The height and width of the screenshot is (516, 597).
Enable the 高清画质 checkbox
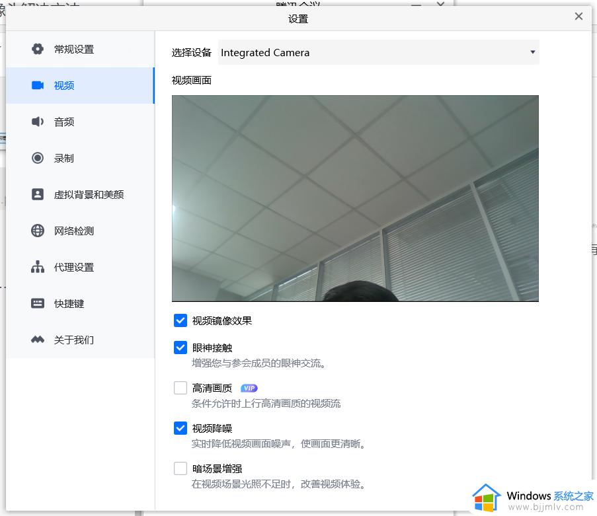180,388
